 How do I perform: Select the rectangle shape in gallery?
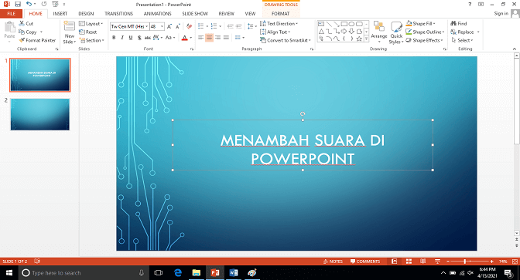(344, 24)
